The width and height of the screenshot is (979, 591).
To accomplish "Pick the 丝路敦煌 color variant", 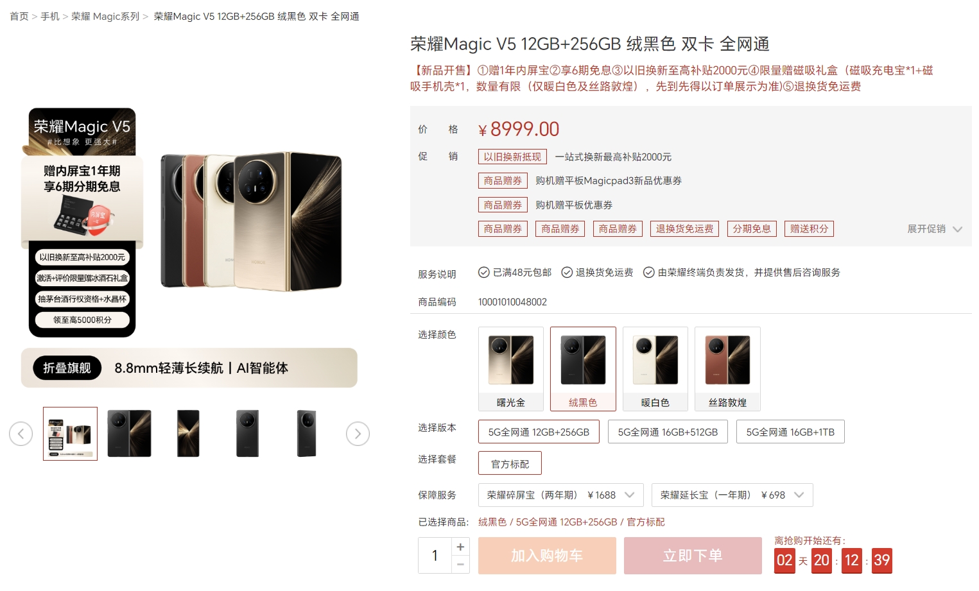I will point(727,369).
